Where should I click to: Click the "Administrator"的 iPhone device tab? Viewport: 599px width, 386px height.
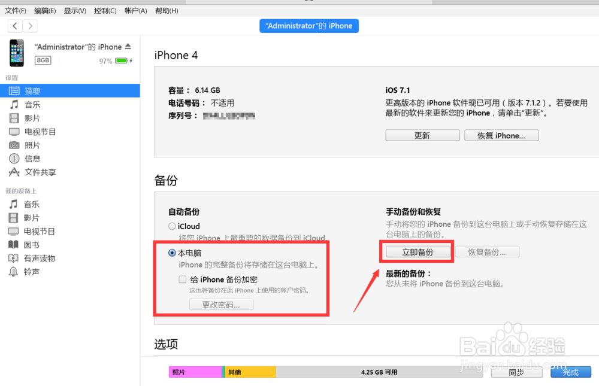click(x=309, y=26)
